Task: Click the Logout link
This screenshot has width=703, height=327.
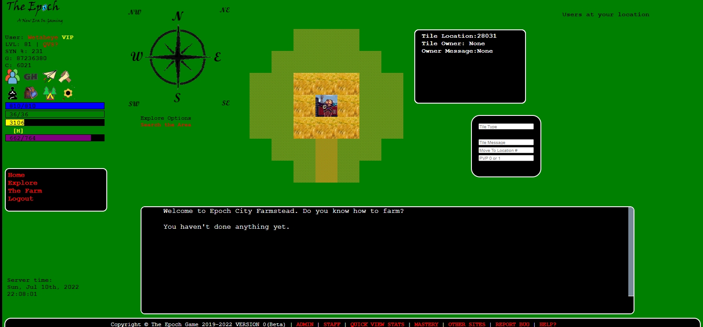Action: [21, 199]
